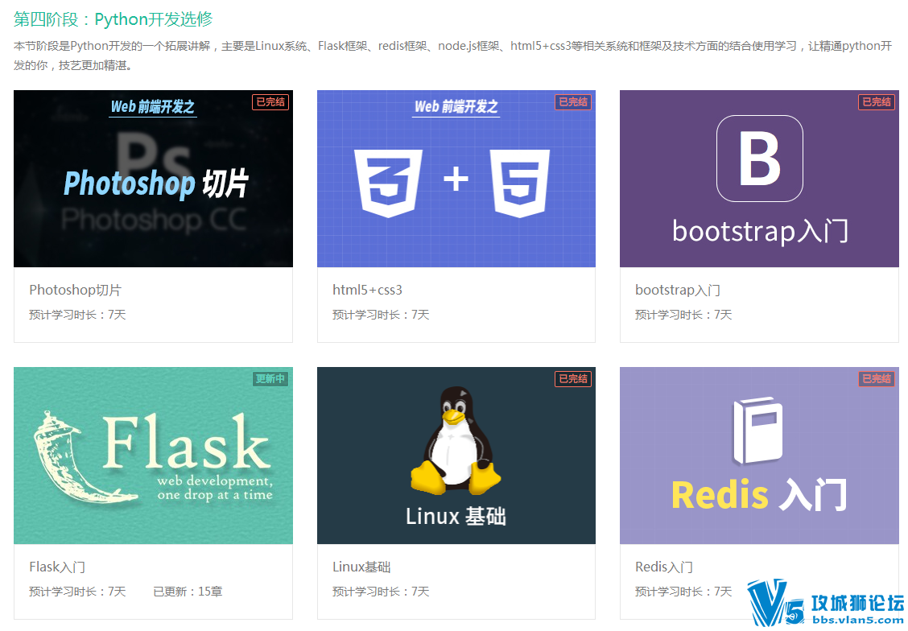This screenshot has width=908, height=631.
Task: Click the stage description paragraph text
Action: pyautogui.click(x=453, y=56)
